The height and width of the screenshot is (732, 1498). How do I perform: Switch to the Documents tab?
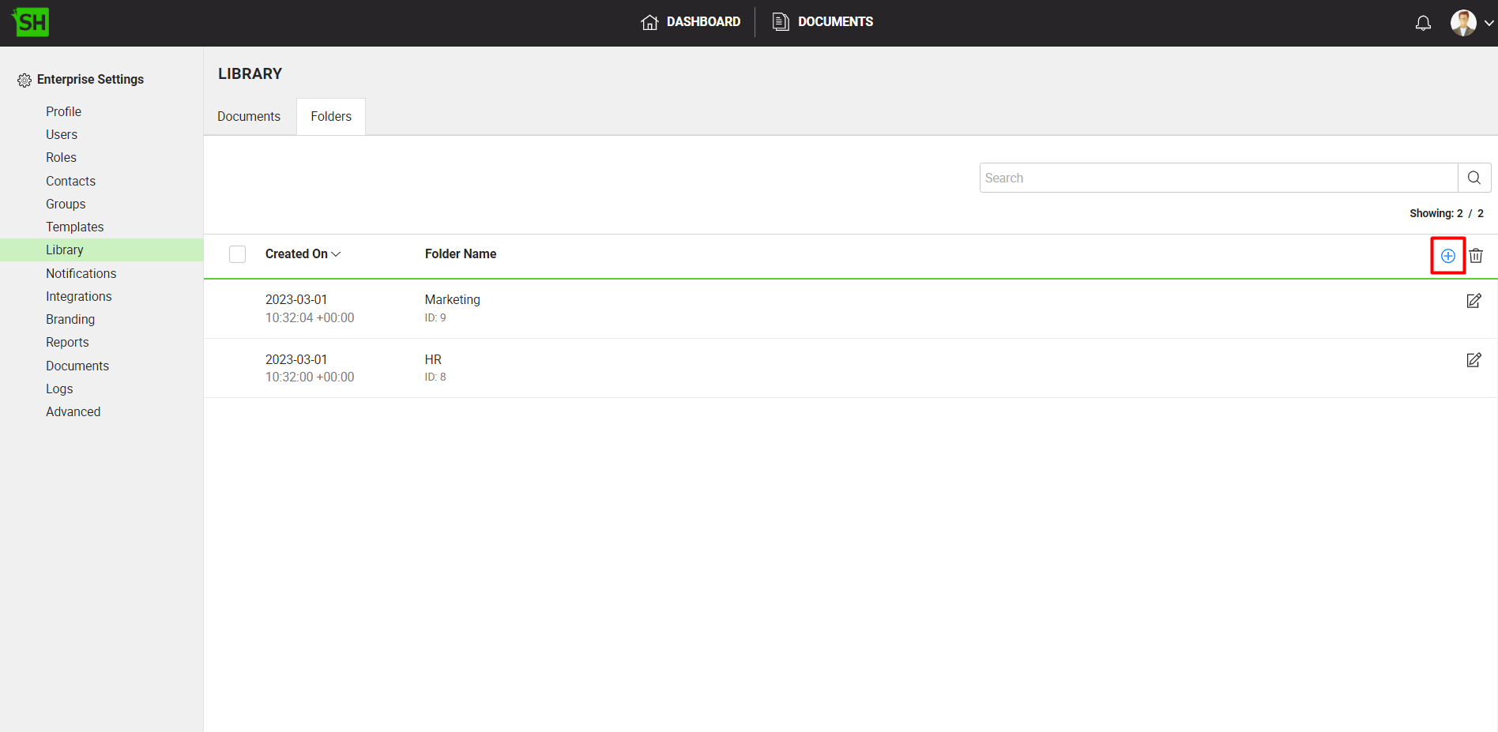pos(249,117)
